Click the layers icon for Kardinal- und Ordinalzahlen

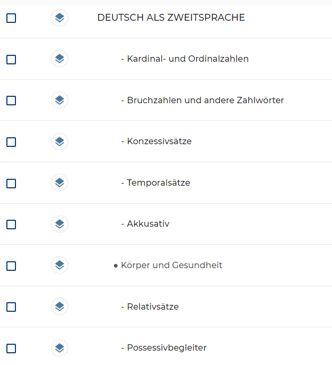pyautogui.click(x=60, y=59)
